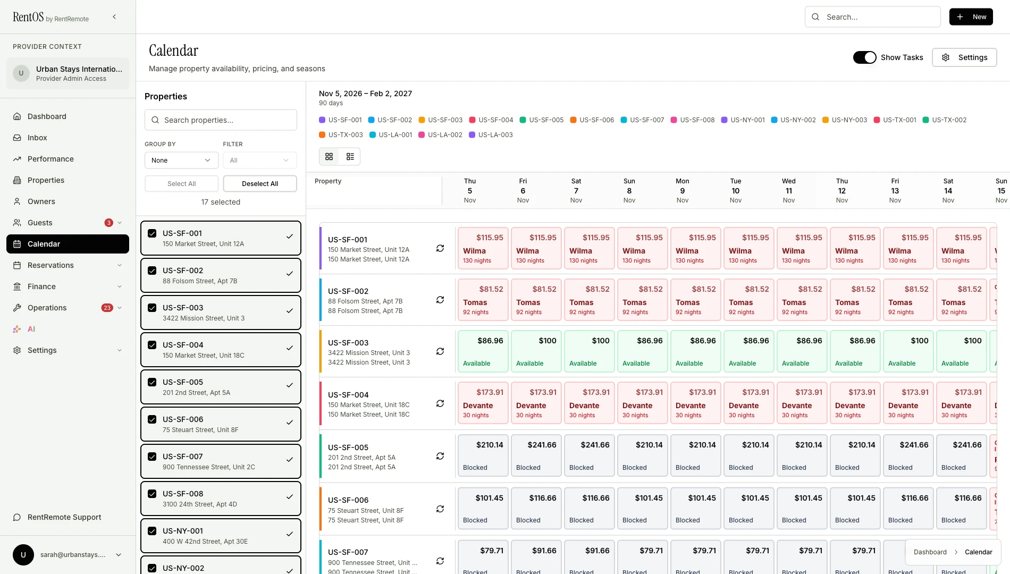This screenshot has height=574, width=1010.
Task: Click the Finance bank icon
Action: [17, 286]
